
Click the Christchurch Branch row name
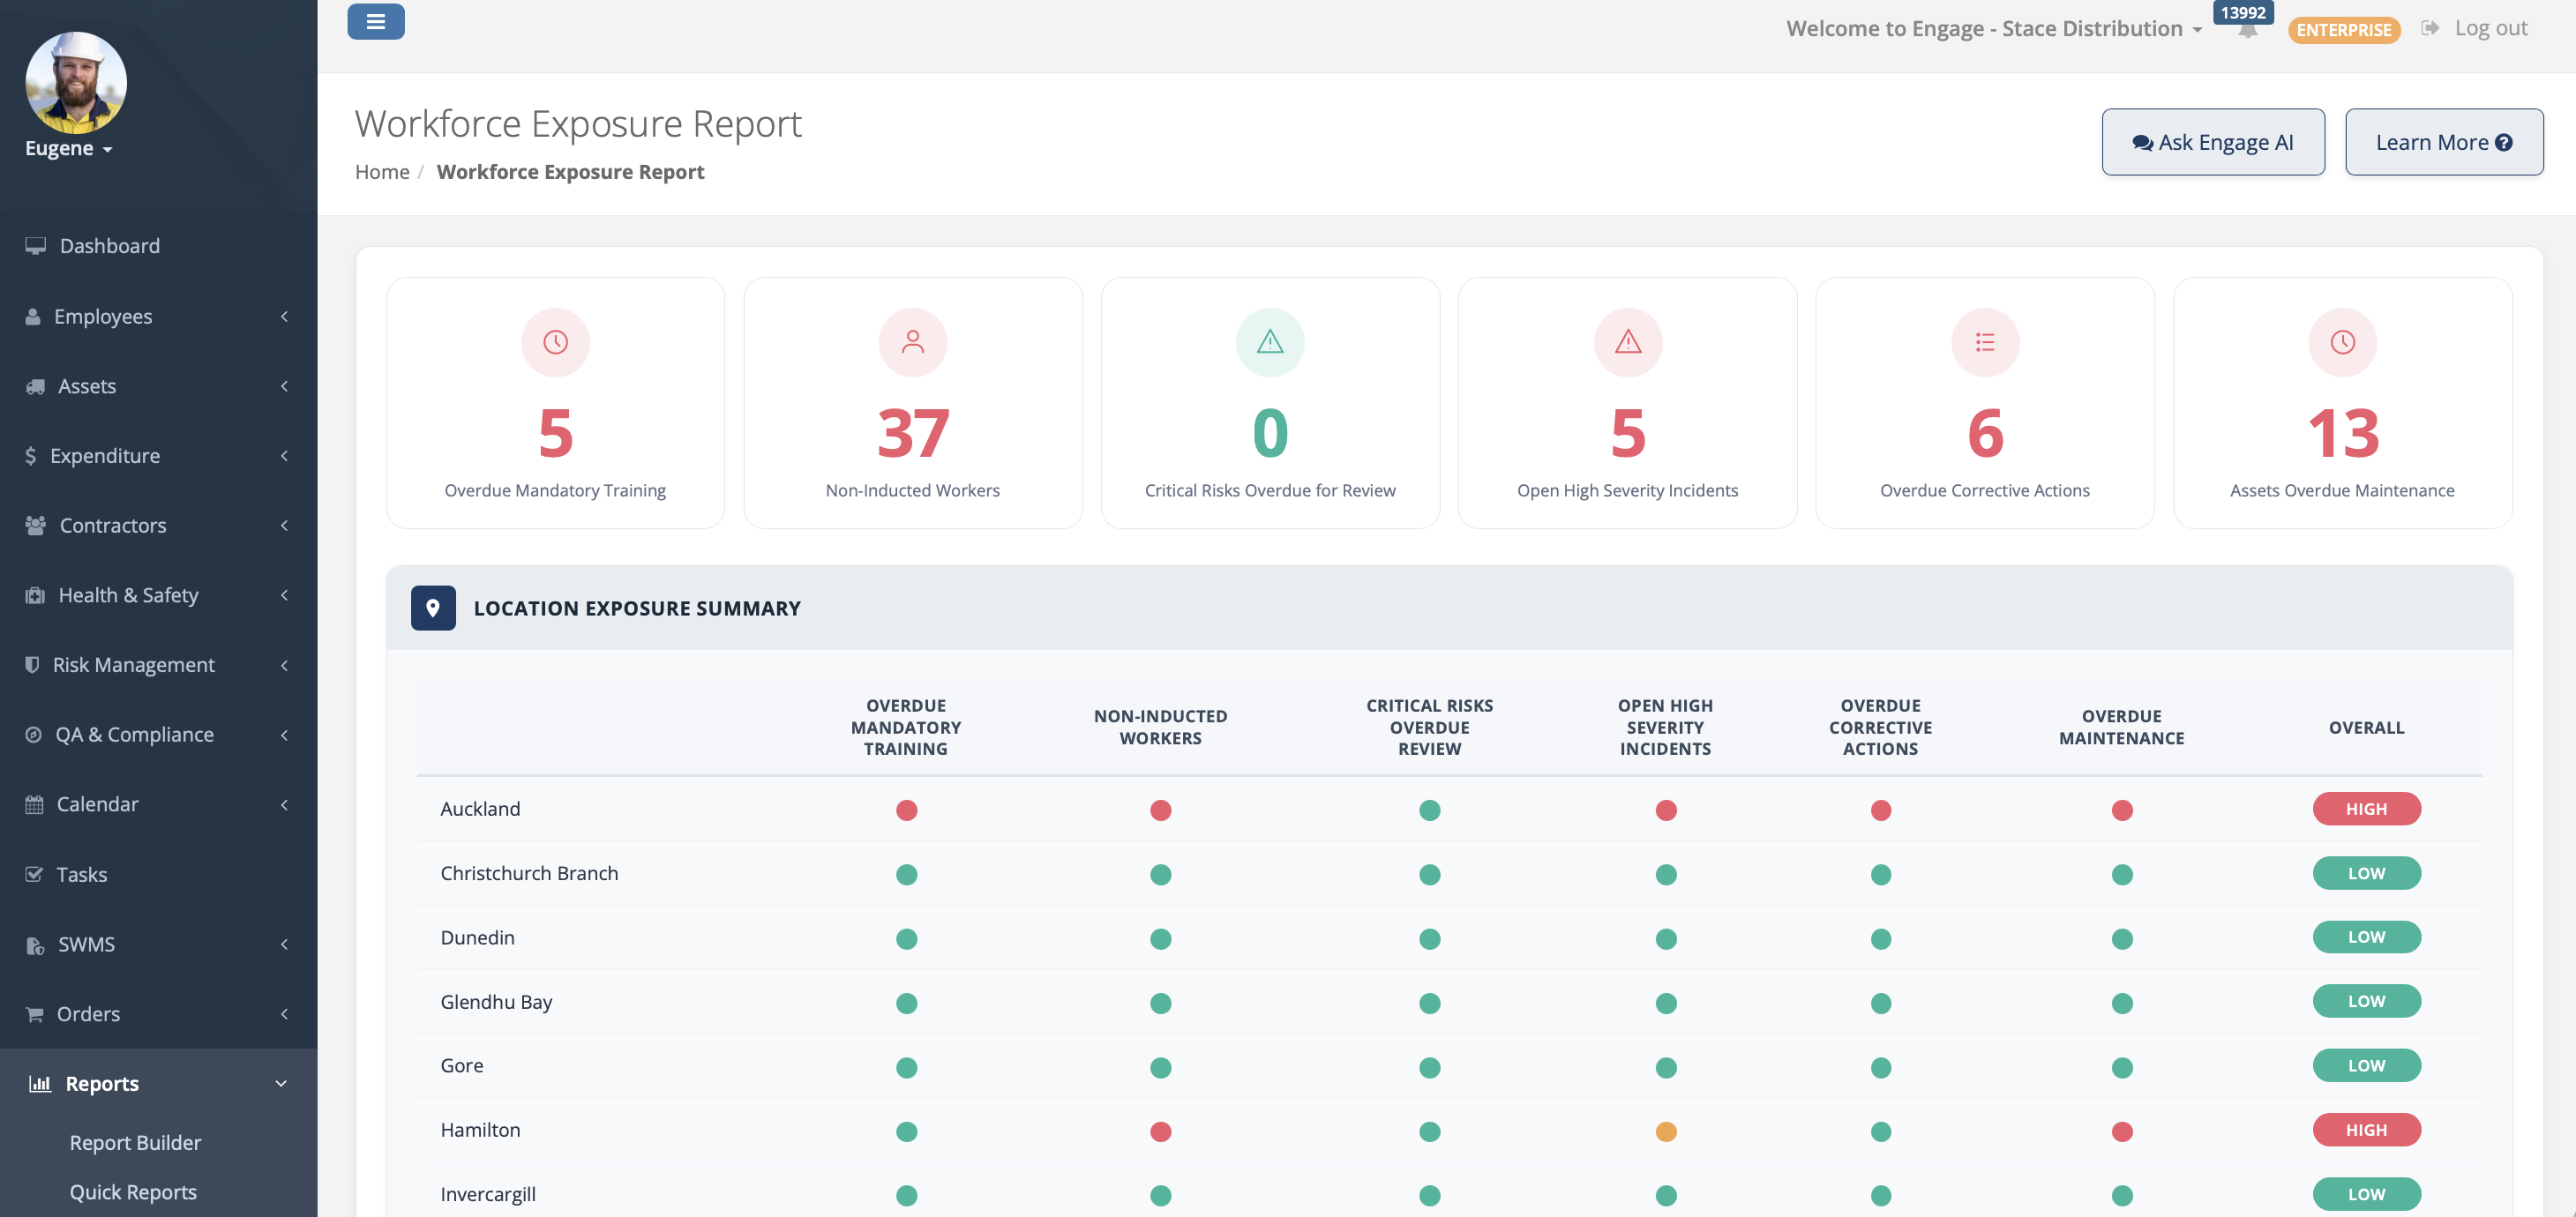click(529, 873)
